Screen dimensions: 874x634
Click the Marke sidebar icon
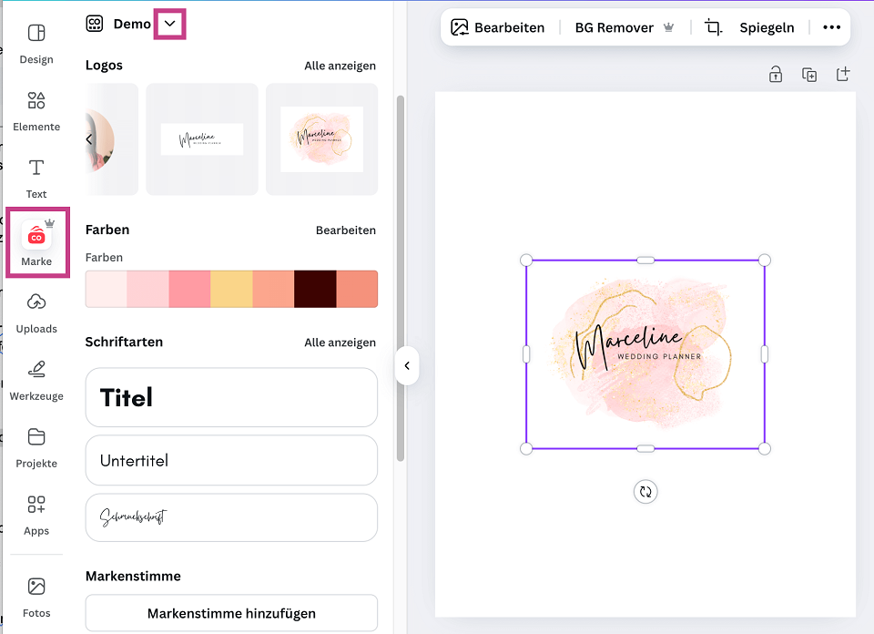[x=36, y=241]
